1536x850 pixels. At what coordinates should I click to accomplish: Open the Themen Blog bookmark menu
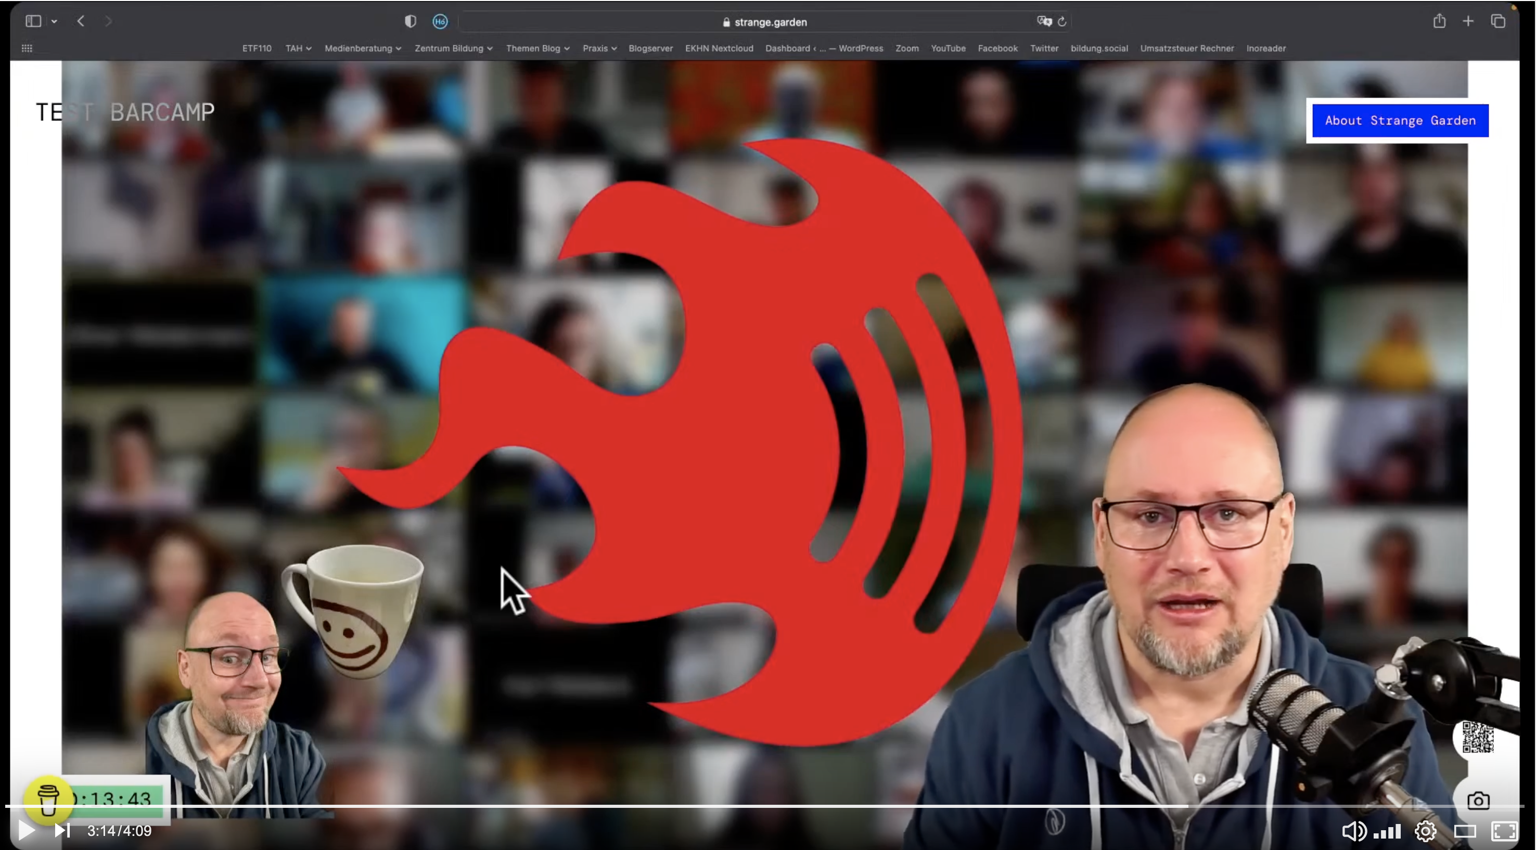click(537, 48)
